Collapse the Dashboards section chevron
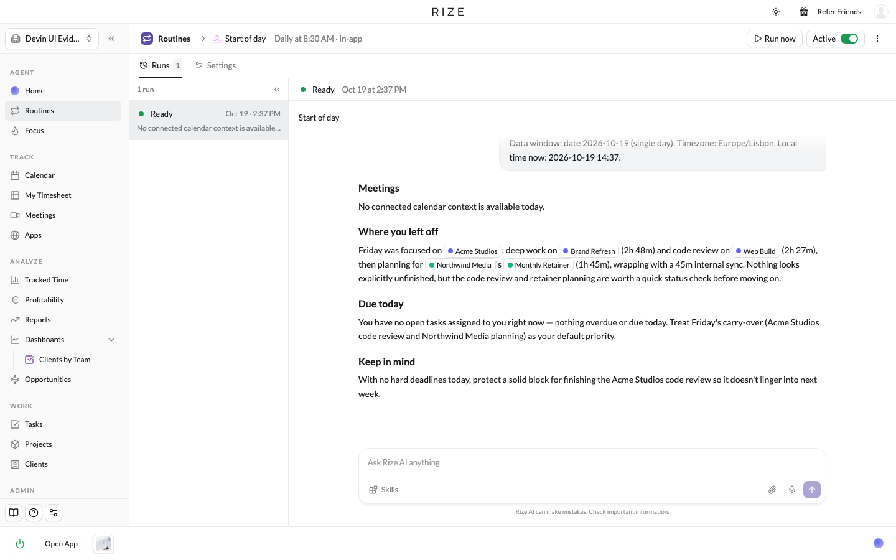896x560 pixels. click(111, 340)
